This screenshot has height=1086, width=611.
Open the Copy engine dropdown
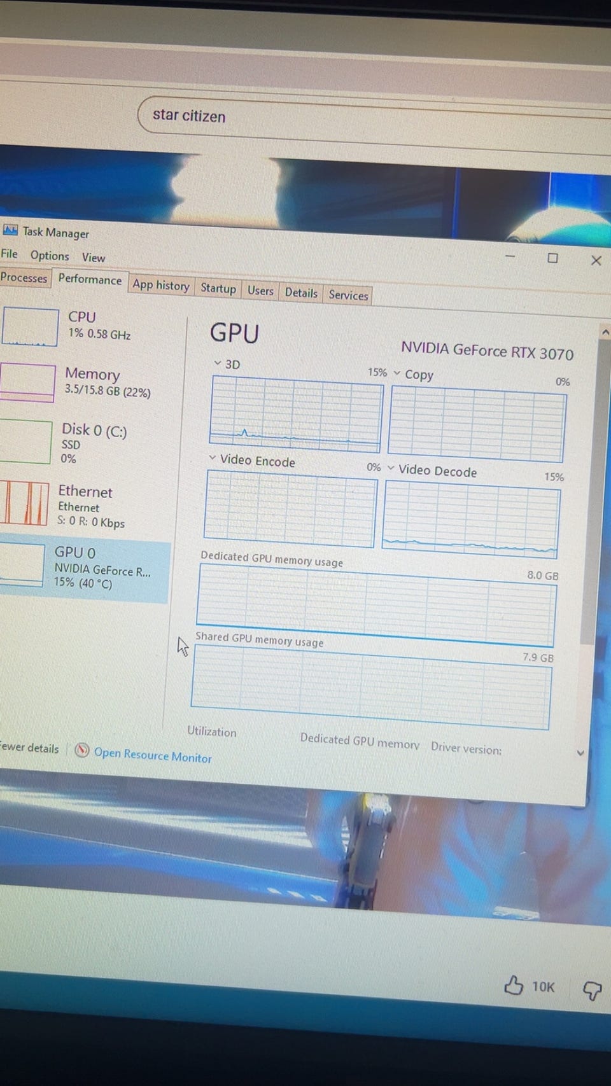click(x=397, y=373)
